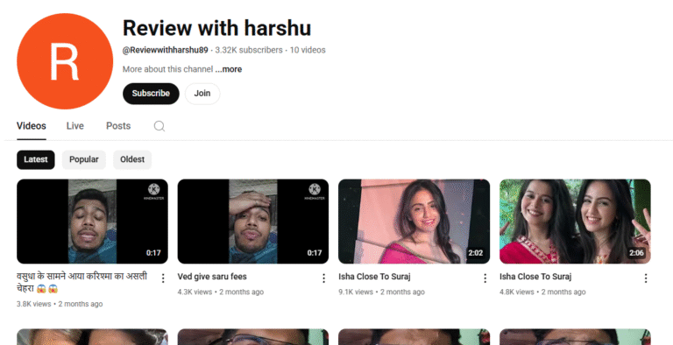Open thumbnail of Isha Close To Suraj 2:02
The height and width of the screenshot is (345, 673).
point(414,222)
